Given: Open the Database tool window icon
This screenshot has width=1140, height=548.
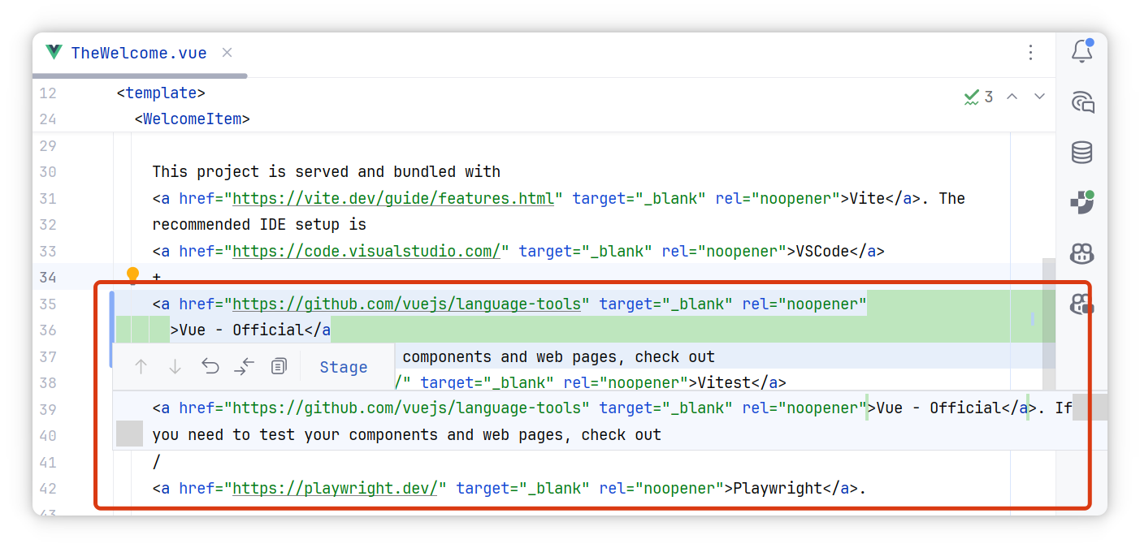Looking at the screenshot, I should (x=1081, y=152).
